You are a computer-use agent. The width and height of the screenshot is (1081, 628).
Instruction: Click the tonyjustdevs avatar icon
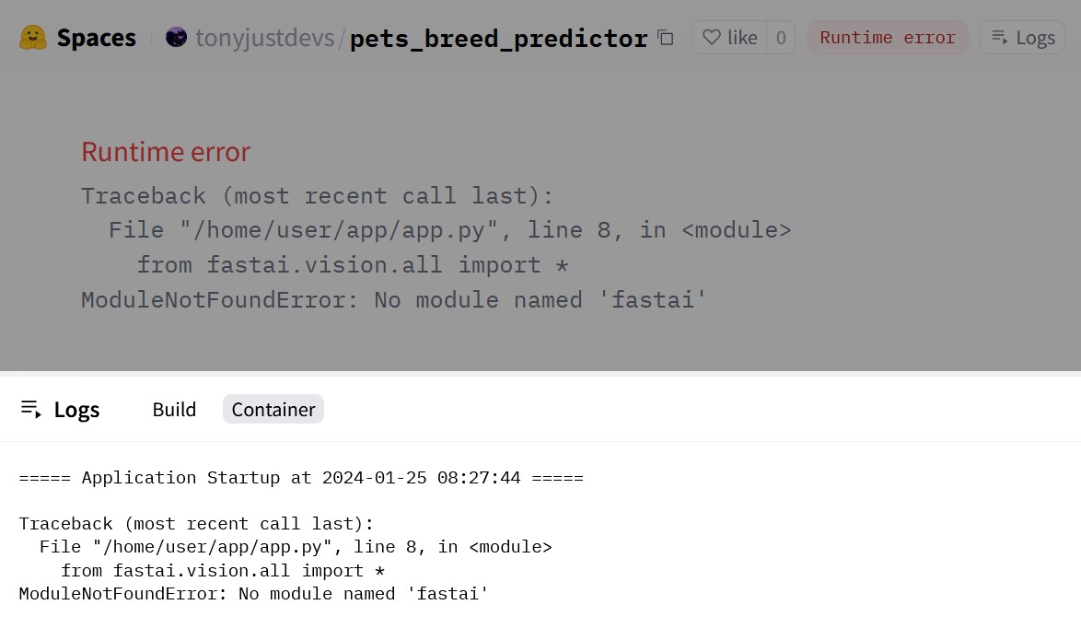[177, 37]
